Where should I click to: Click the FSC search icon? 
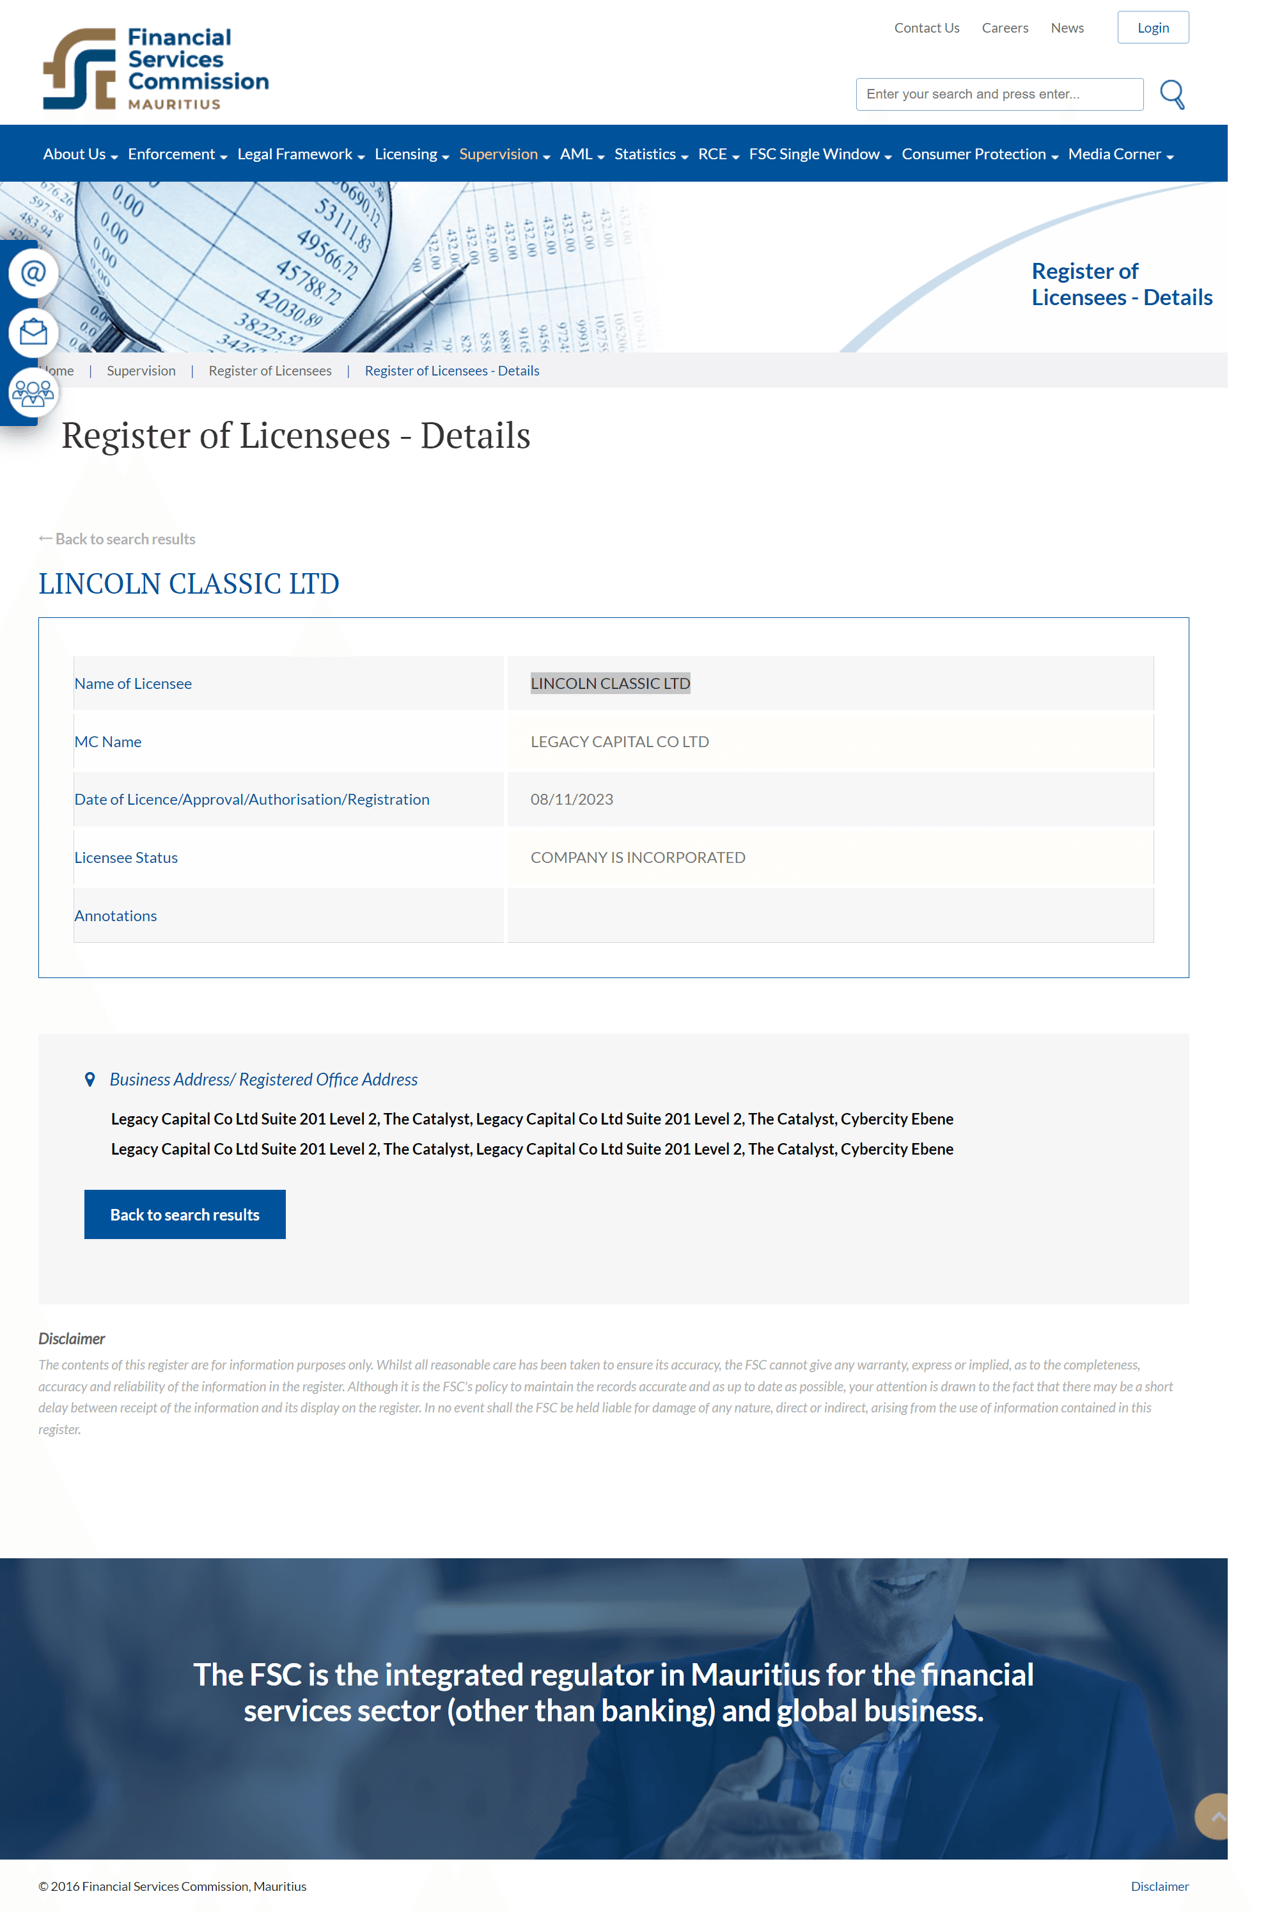(1175, 93)
